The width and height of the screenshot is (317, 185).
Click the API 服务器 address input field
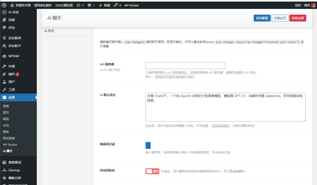[x=185, y=66]
